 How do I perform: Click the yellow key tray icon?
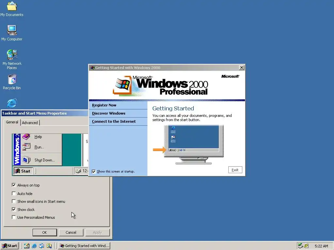306,246
